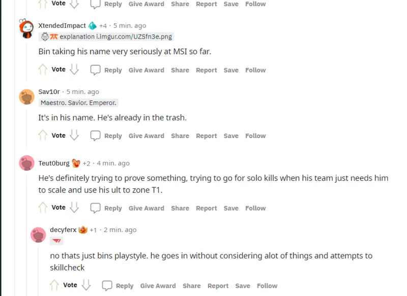Click reply speech bubble under Sav10r's comment
This screenshot has width=407, height=296.
click(95, 136)
